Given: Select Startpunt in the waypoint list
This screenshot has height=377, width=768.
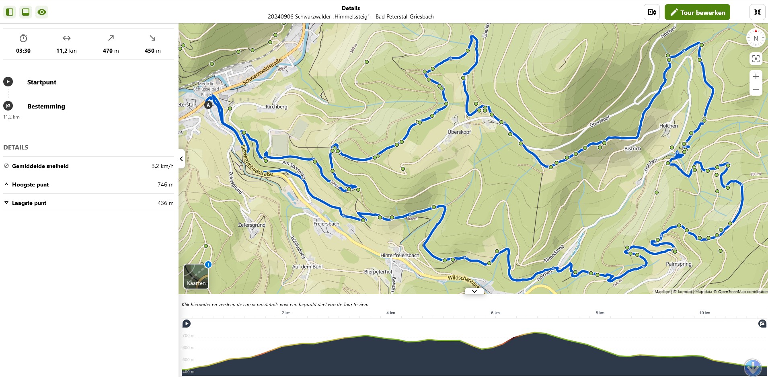Looking at the screenshot, I should click(42, 82).
